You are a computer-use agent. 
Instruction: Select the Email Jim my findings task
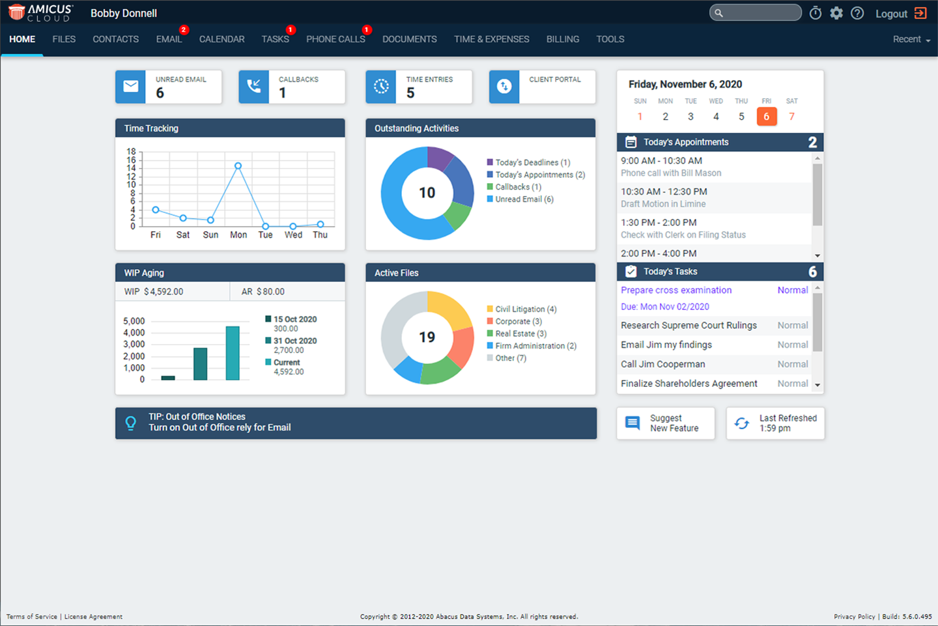(715, 345)
